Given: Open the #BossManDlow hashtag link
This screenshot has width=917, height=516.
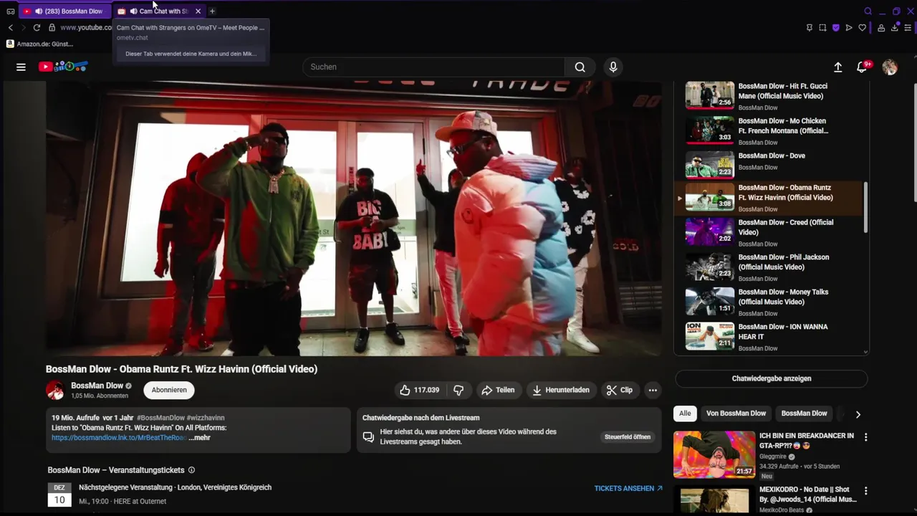Looking at the screenshot, I should coord(160,418).
